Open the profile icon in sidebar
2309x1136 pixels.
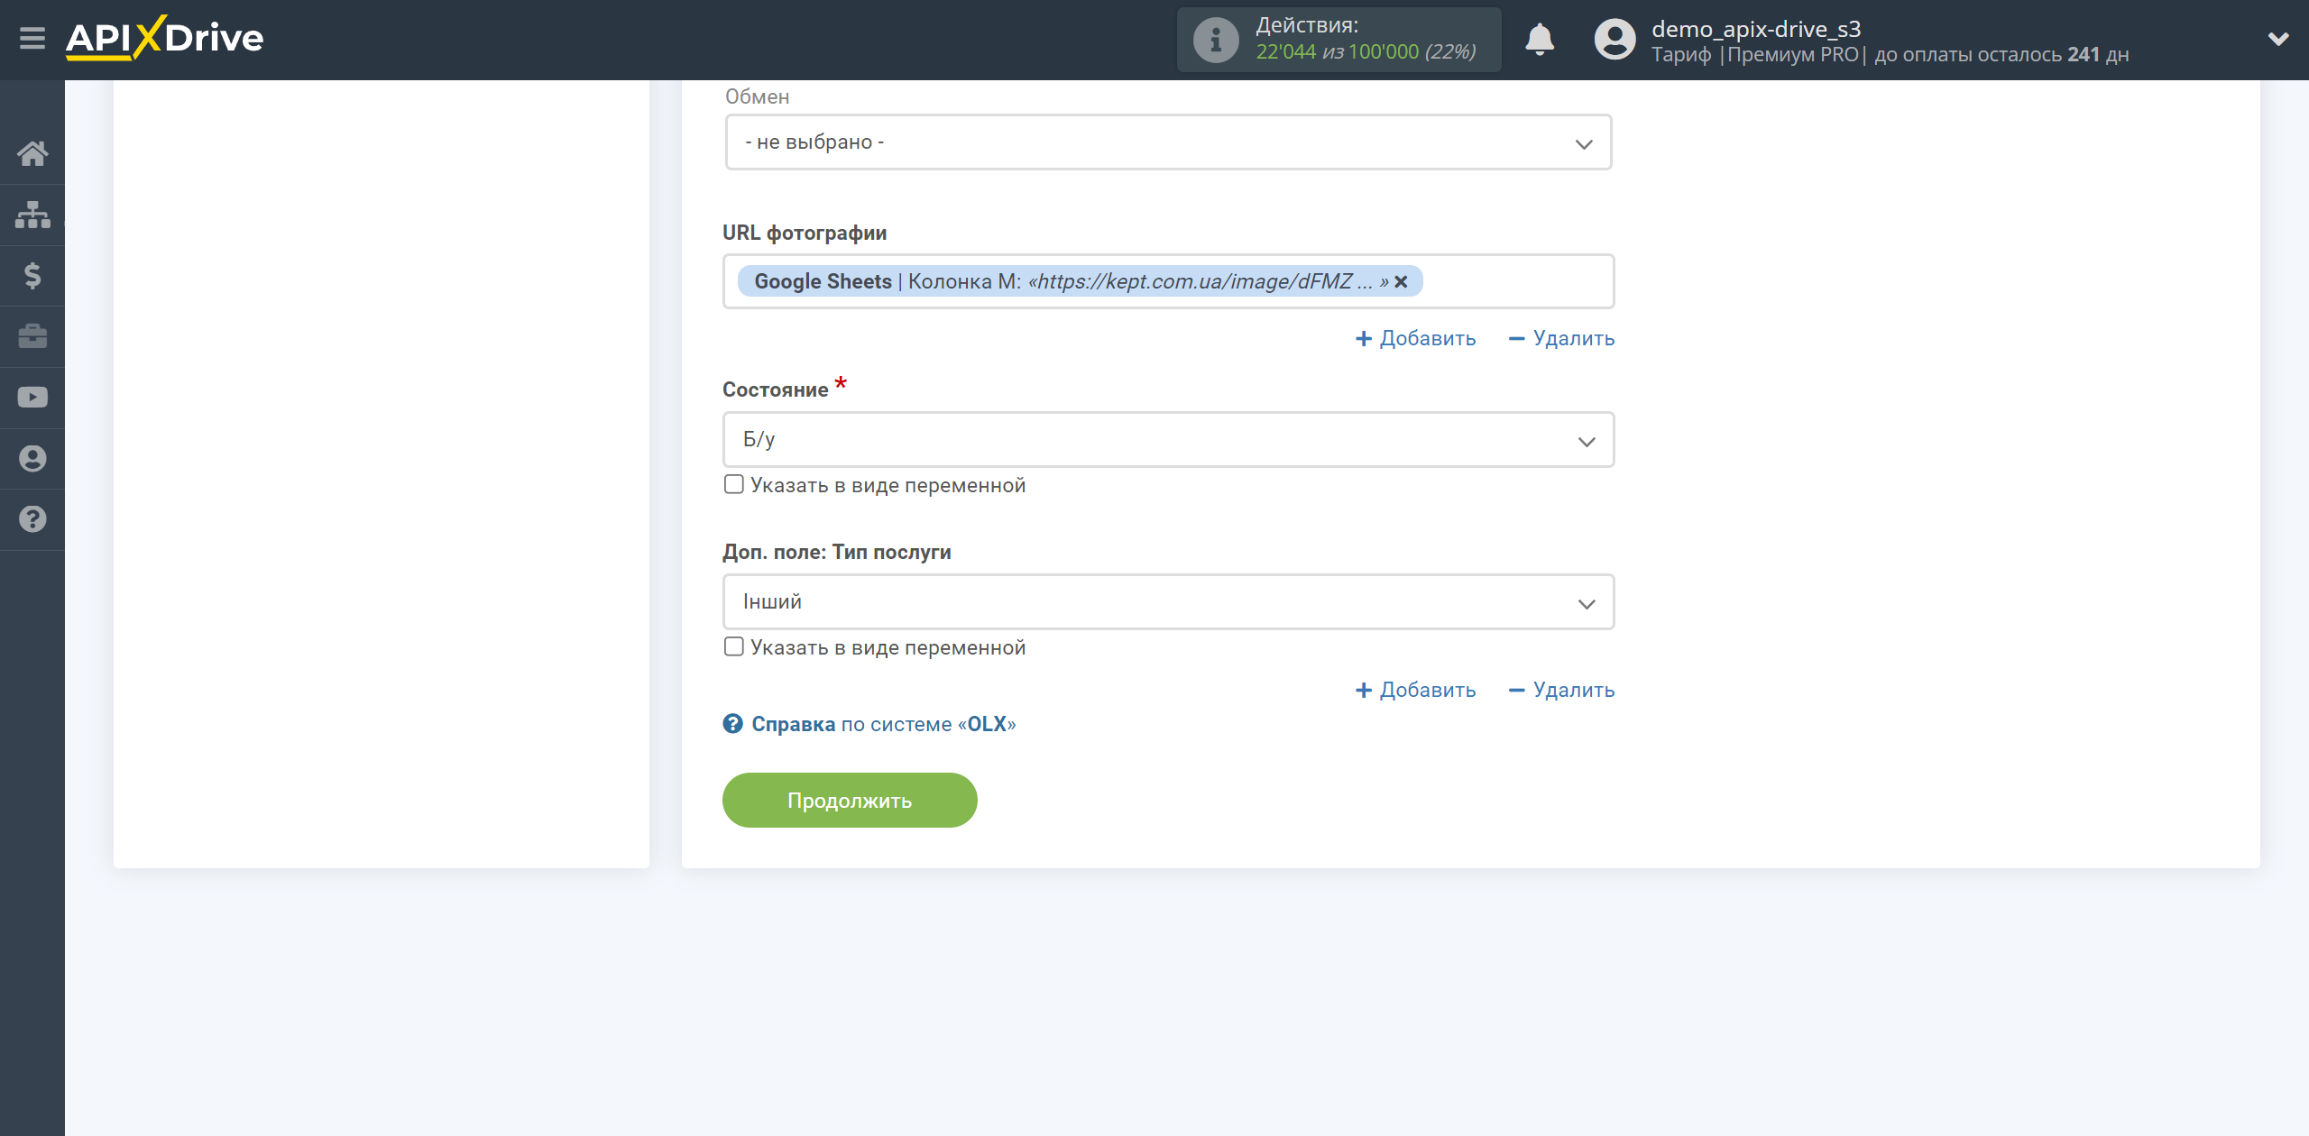32,459
